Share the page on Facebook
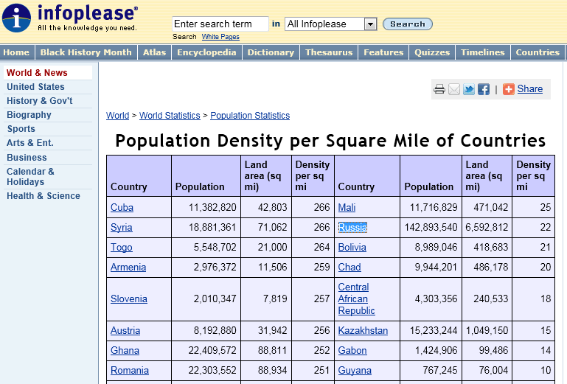567x384 pixels. pyautogui.click(x=484, y=89)
